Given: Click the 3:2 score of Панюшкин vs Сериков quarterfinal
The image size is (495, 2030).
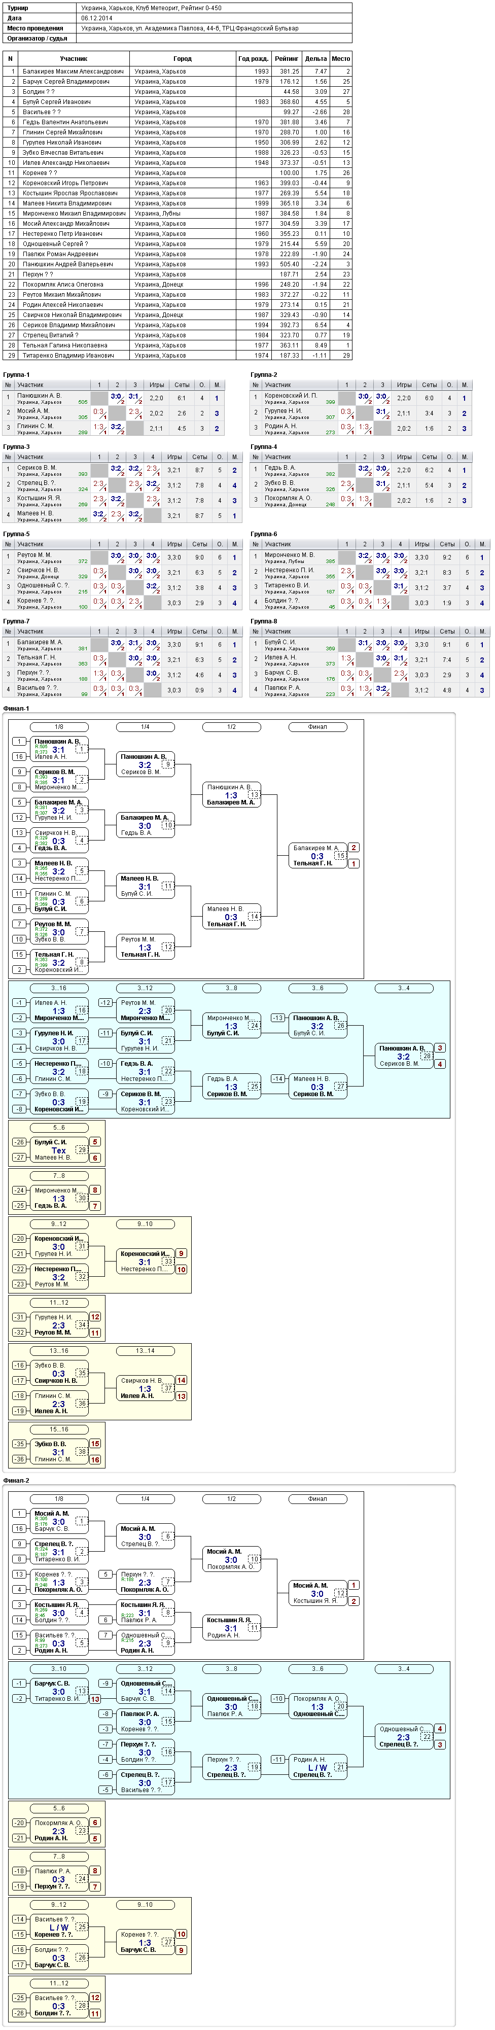Looking at the screenshot, I should pyautogui.click(x=145, y=764).
